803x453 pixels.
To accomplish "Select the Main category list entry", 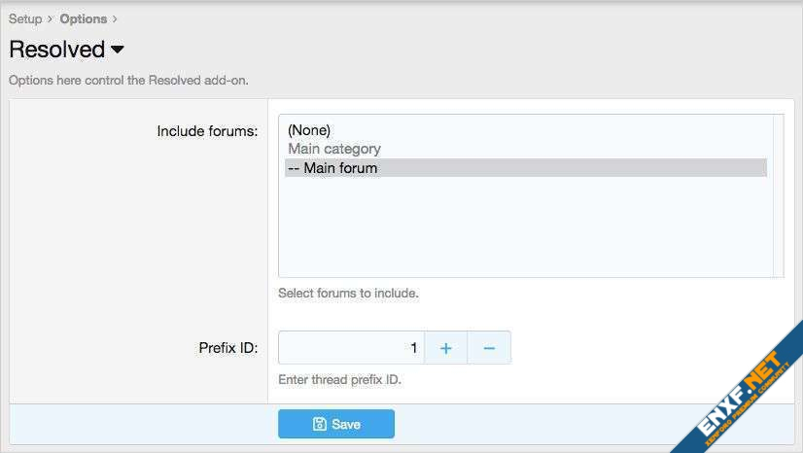I will point(334,149).
